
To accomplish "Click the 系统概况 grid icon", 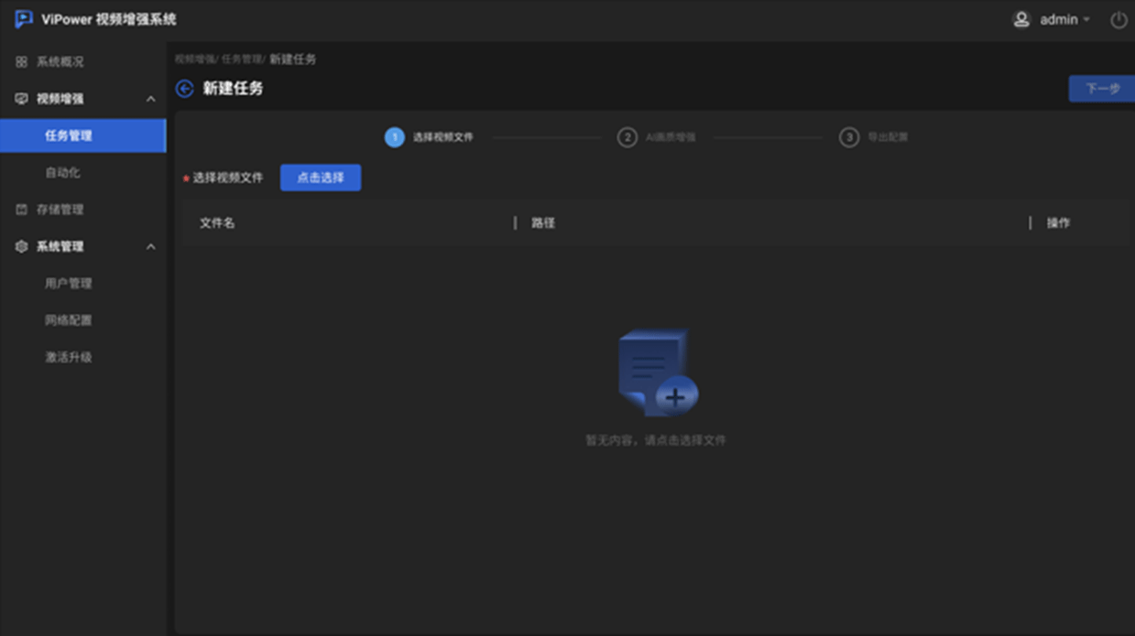I will coord(21,62).
